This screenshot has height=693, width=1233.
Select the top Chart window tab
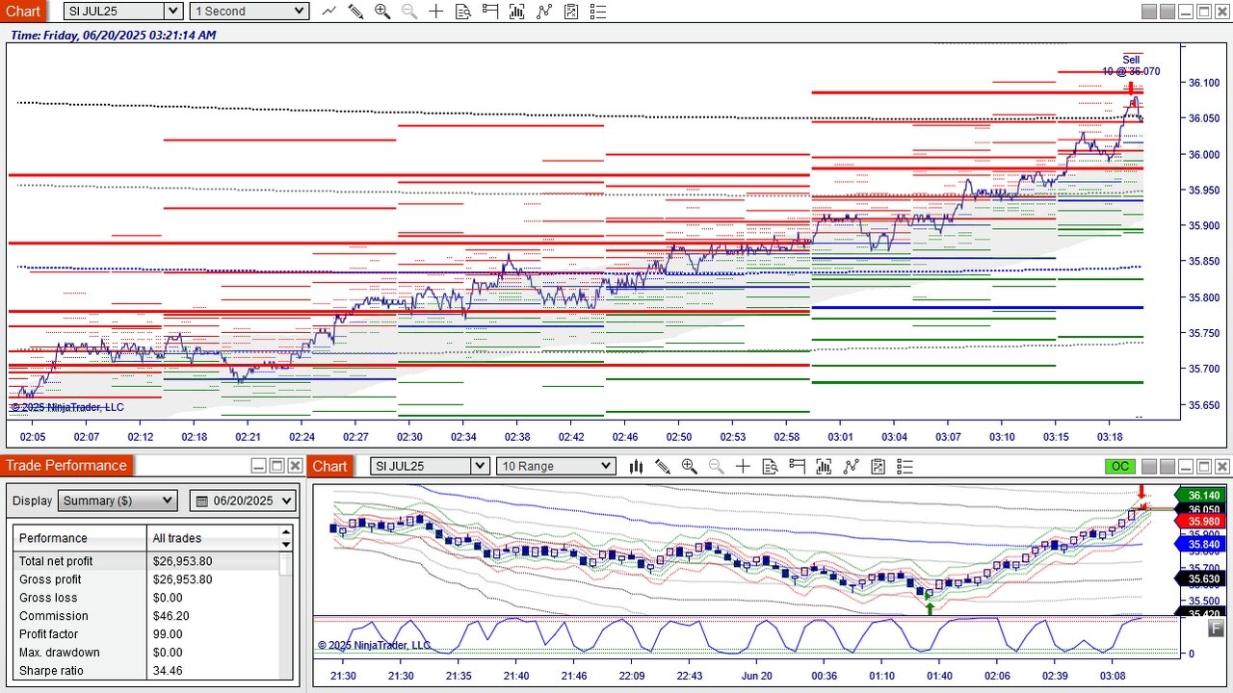coord(24,12)
